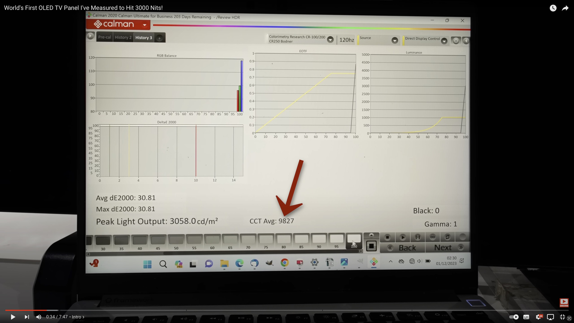Open the YouTube settings gear with 4K badge
The image size is (574, 323).
[539, 317]
